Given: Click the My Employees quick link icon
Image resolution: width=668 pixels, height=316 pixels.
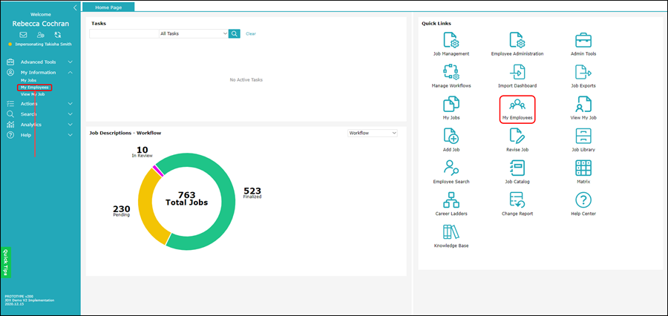Looking at the screenshot, I should point(517,105).
